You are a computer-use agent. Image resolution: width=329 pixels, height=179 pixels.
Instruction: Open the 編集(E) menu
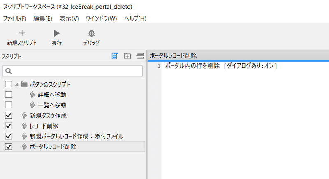[x=43, y=18]
